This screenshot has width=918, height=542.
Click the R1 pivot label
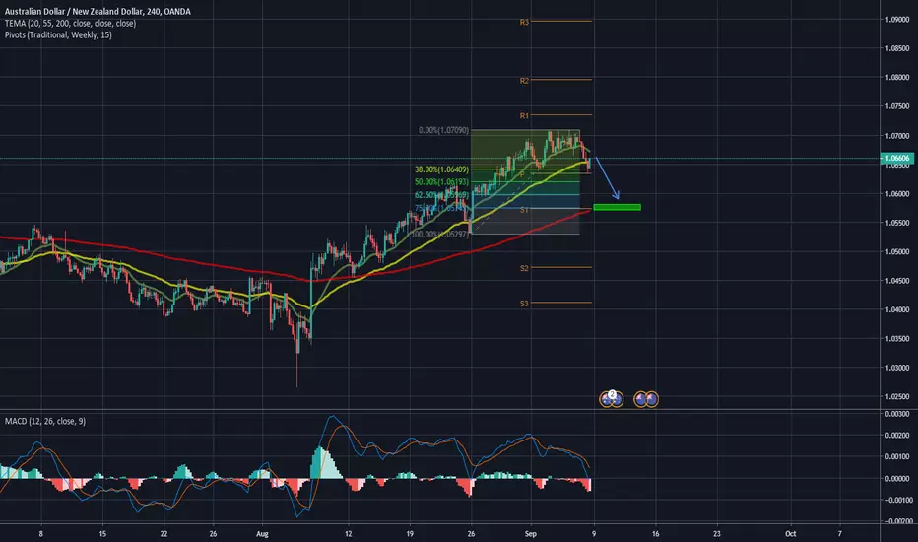pyautogui.click(x=524, y=115)
